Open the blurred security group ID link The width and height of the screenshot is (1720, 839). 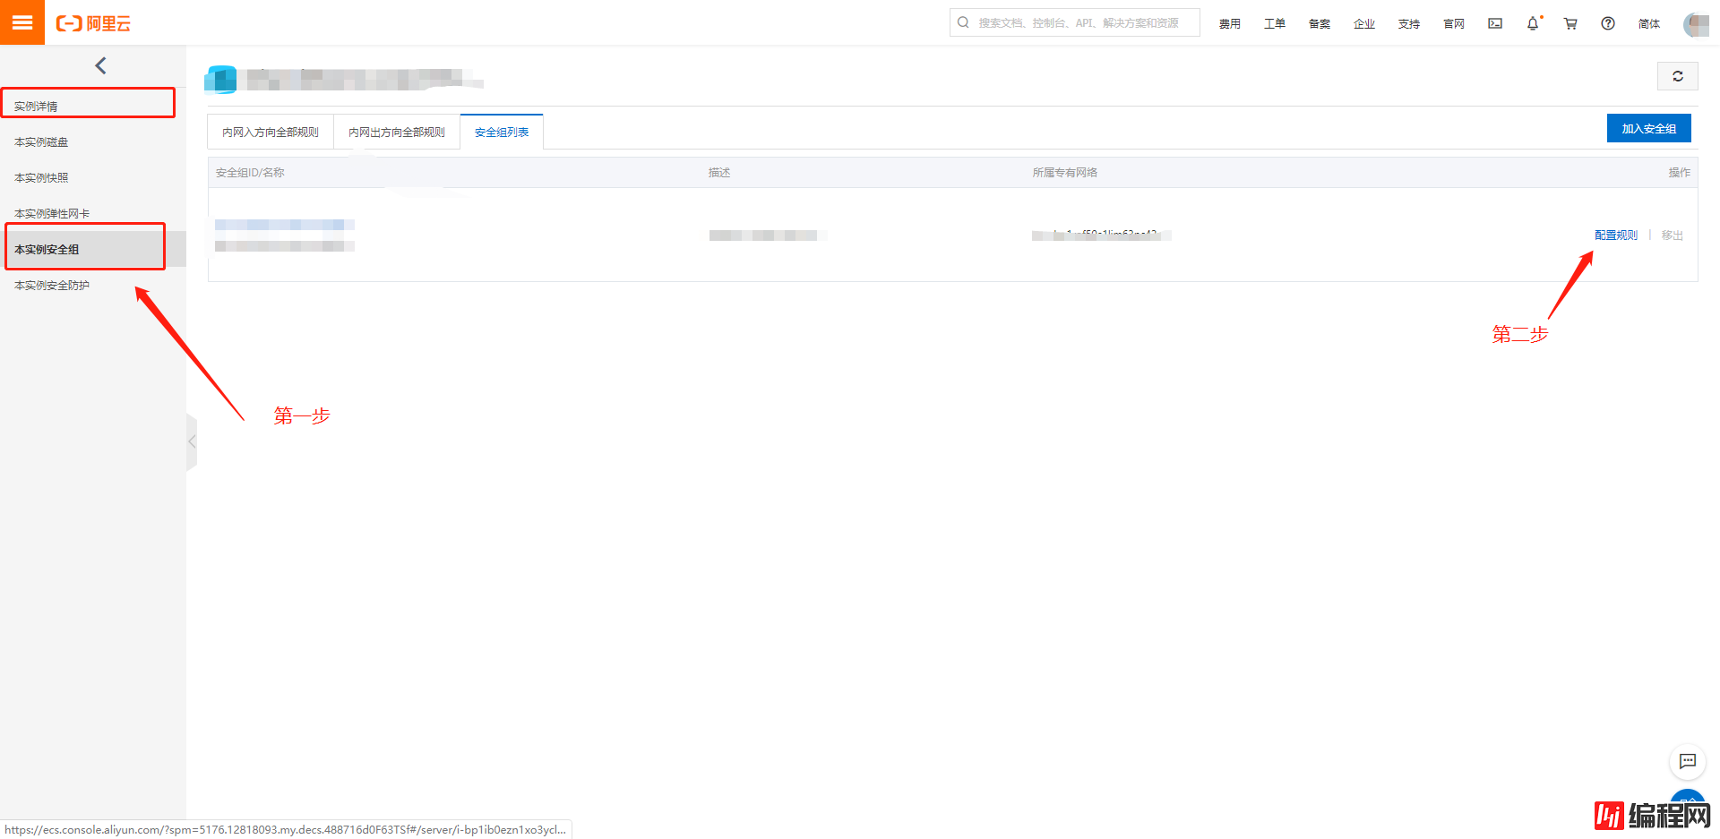[x=285, y=225]
